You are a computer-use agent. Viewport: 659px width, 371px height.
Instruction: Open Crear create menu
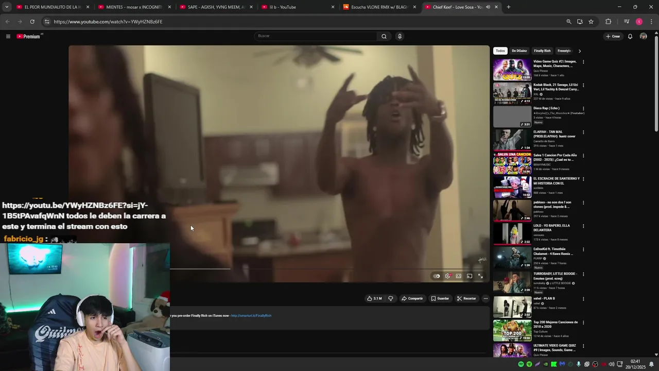pyautogui.click(x=613, y=36)
